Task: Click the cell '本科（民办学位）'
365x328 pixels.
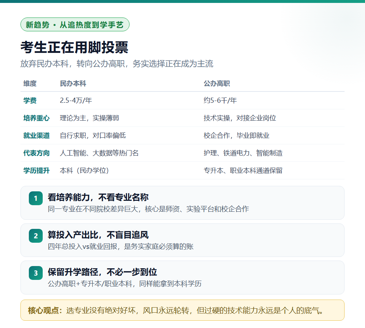Action: [x=85, y=171]
